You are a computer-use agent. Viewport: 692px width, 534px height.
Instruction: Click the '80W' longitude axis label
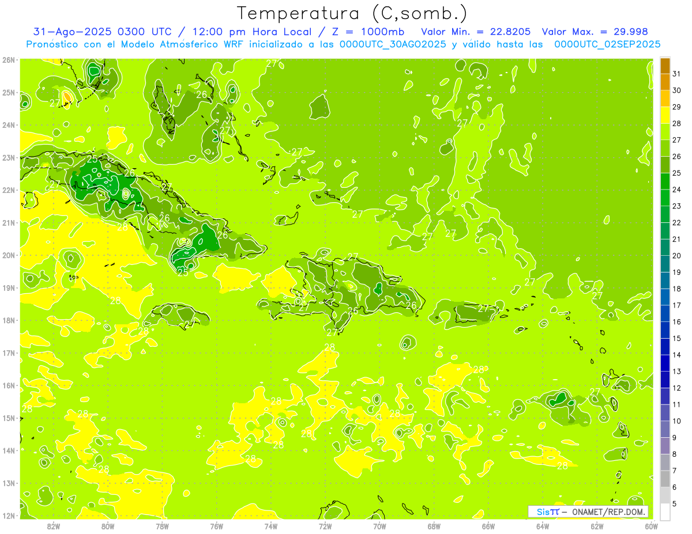click(x=108, y=526)
